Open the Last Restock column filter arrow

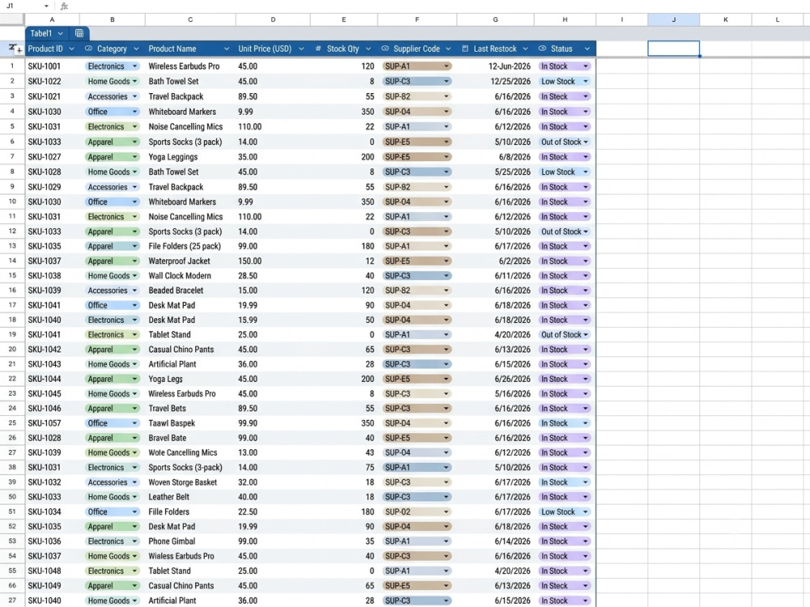tap(526, 49)
